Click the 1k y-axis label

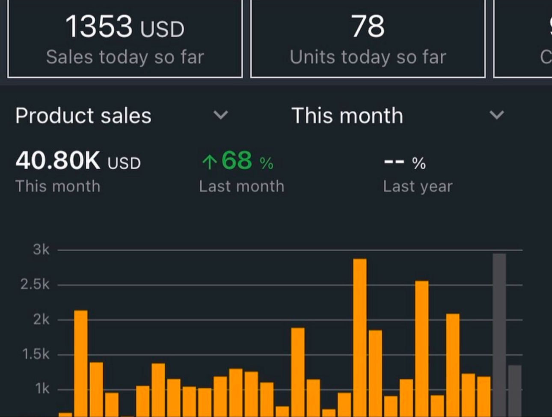pos(42,389)
